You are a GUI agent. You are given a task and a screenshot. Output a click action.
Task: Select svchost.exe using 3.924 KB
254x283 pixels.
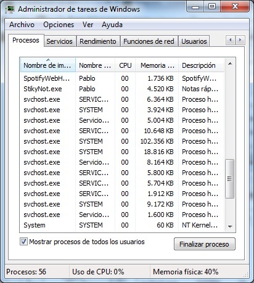(122, 110)
